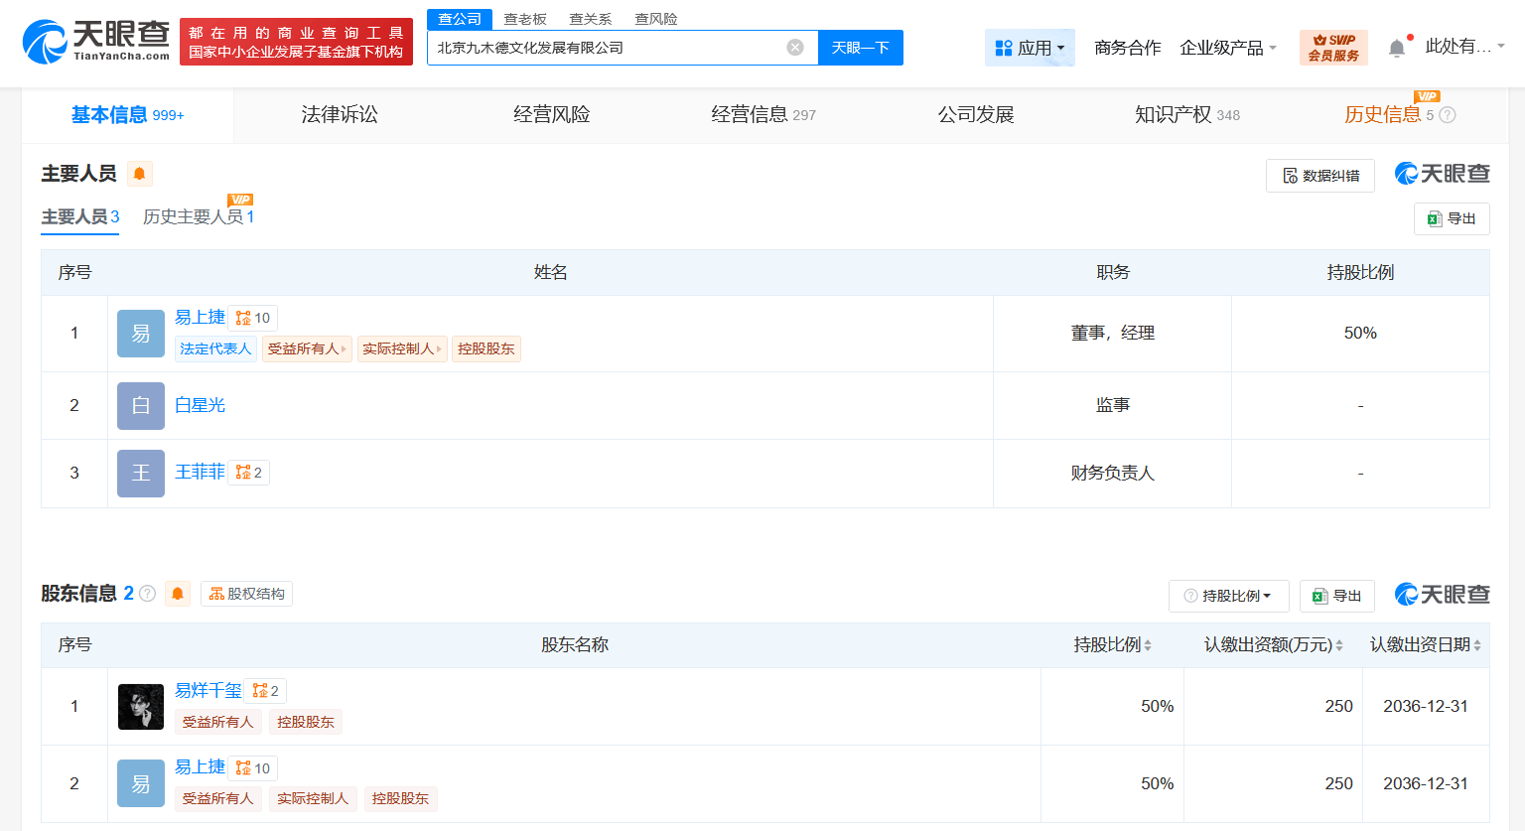Switch to the 法律诉讼 tab
Image resolution: width=1525 pixels, height=831 pixels.
pyautogui.click(x=340, y=115)
